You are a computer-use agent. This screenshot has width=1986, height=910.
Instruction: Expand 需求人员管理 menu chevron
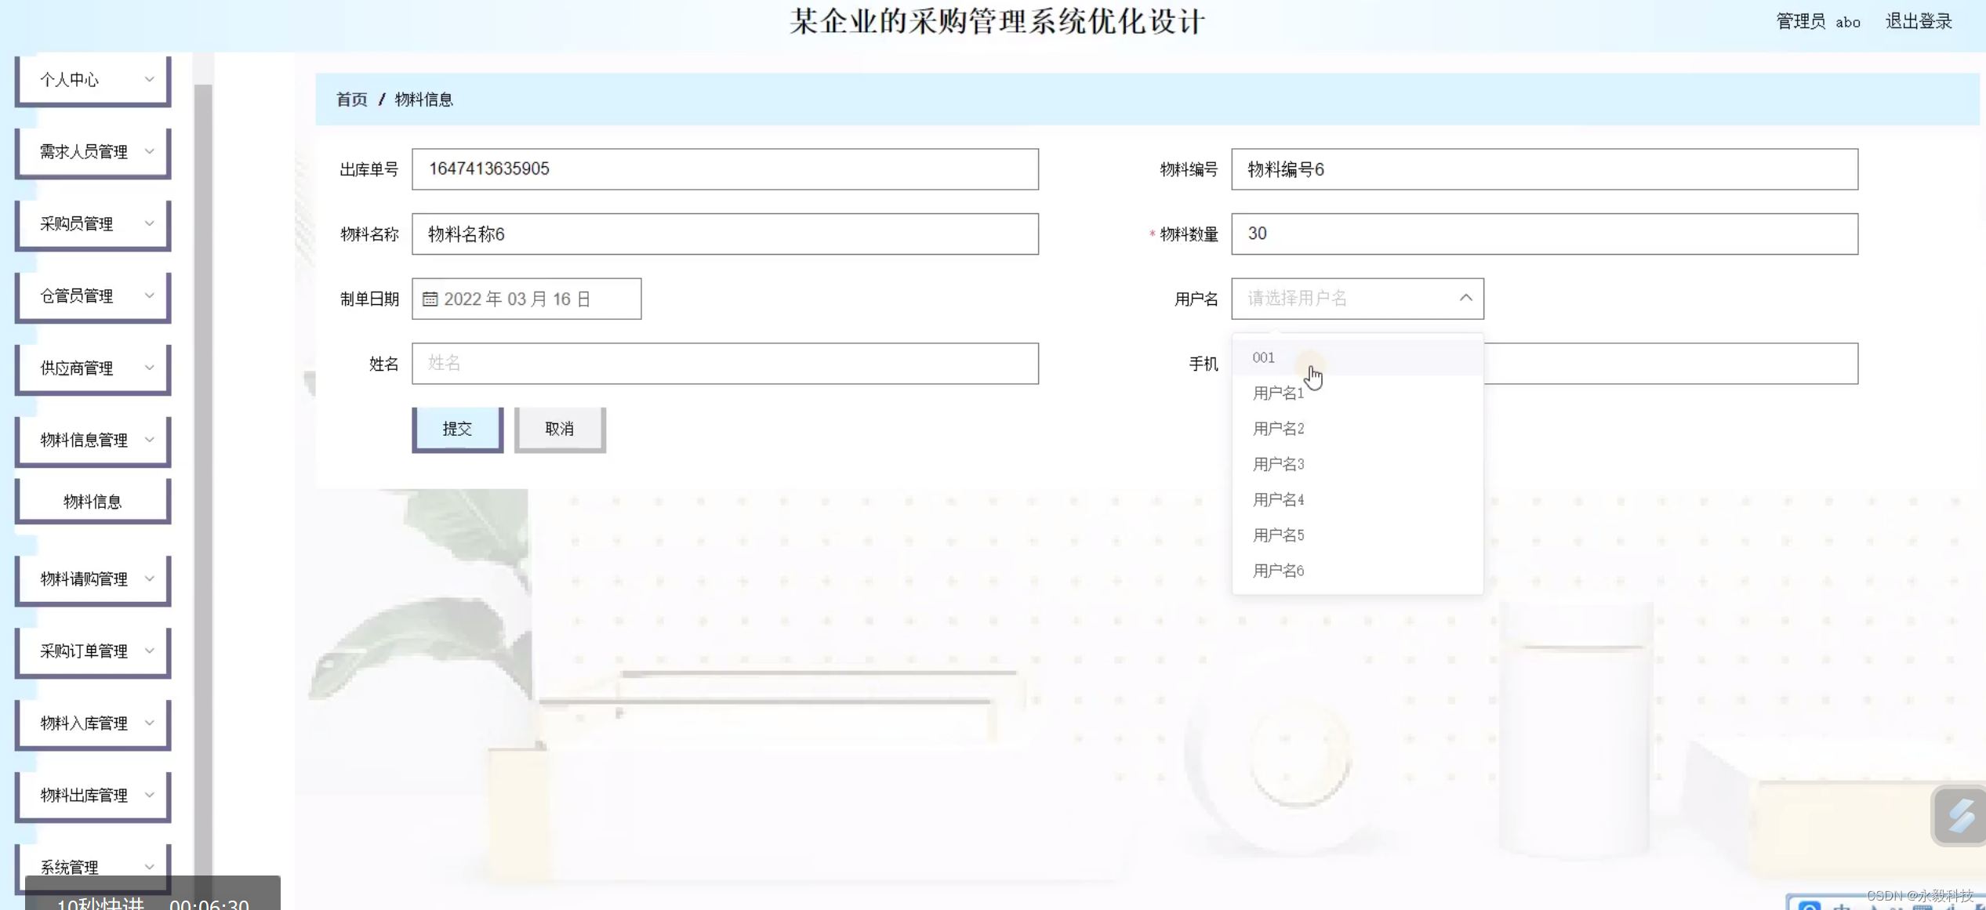pos(149,151)
